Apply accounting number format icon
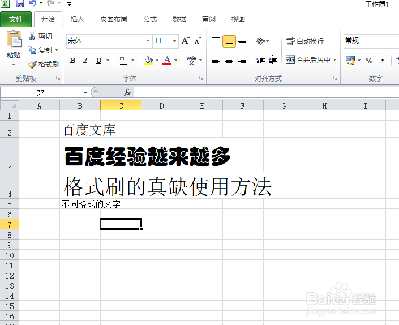 tap(350, 61)
